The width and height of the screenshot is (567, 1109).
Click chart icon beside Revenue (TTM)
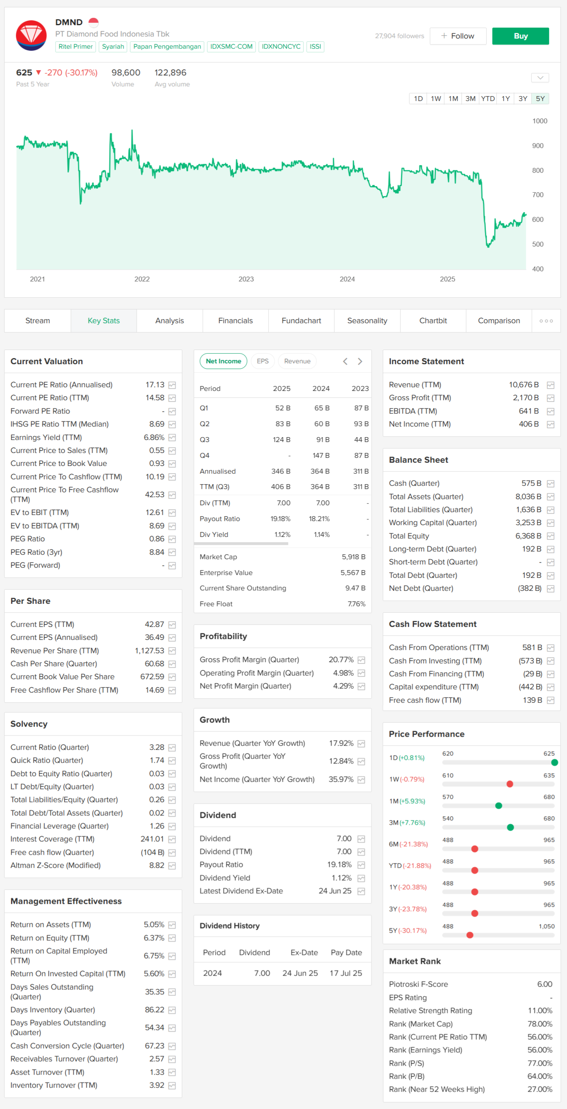coord(550,385)
